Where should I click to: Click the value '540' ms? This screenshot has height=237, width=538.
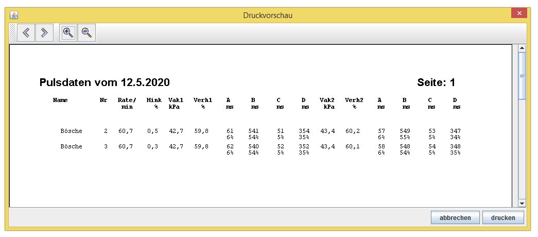[x=254, y=146]
